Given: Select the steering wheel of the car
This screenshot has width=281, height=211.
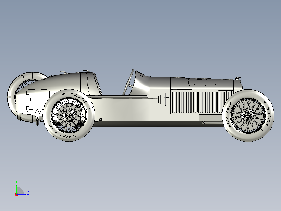Looking at the screenshot, I should click(x=128, y=82).
